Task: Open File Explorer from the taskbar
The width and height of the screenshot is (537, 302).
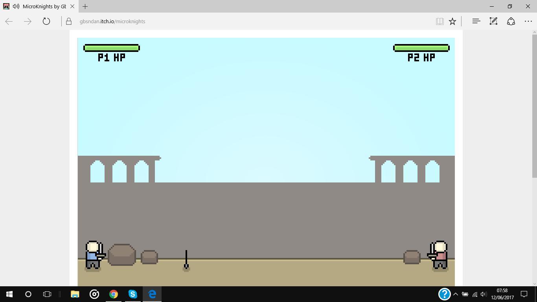Action: tap(75, 294)
